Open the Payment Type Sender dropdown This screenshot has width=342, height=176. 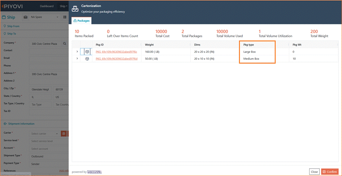49,164
